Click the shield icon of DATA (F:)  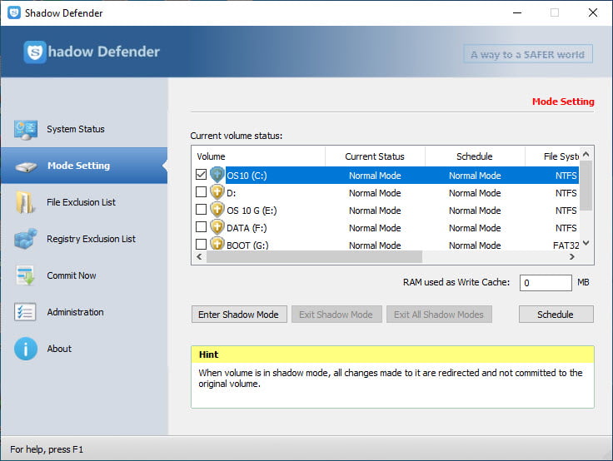[217, 227]
